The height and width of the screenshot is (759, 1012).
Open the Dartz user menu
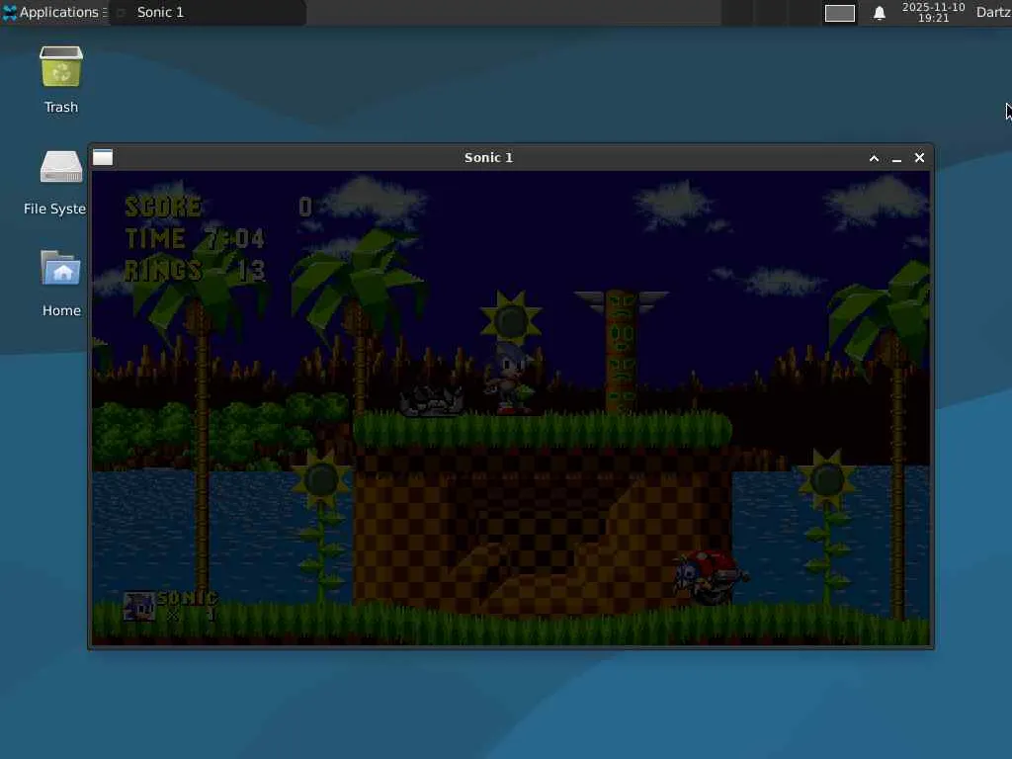click(993, 12)
